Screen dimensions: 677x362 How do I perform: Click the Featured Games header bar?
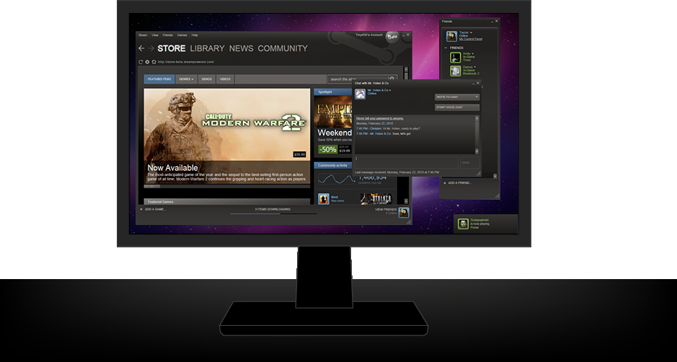[226, 202]
